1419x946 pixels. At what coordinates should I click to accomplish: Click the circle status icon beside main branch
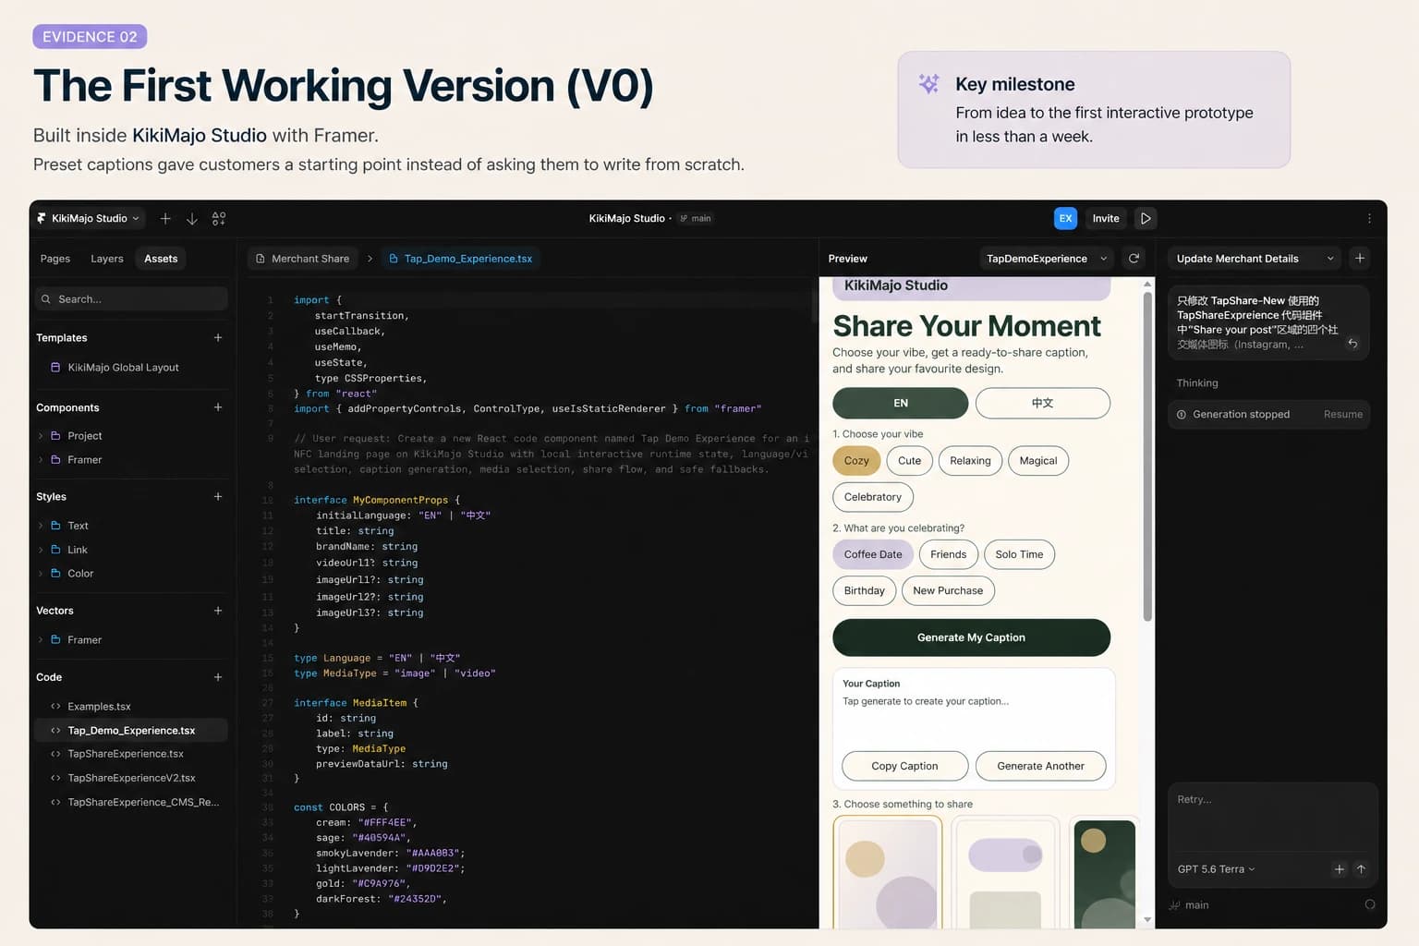[x=1370, y=905]
